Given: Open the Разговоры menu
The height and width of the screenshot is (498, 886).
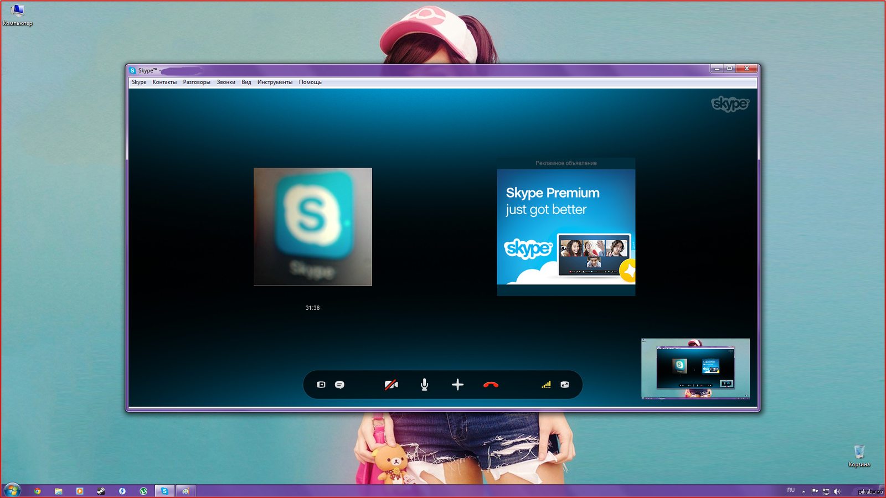Looking at the screenshot, I should pos(197,82).
